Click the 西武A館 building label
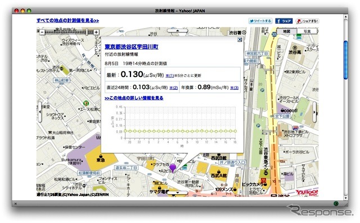 219,175
